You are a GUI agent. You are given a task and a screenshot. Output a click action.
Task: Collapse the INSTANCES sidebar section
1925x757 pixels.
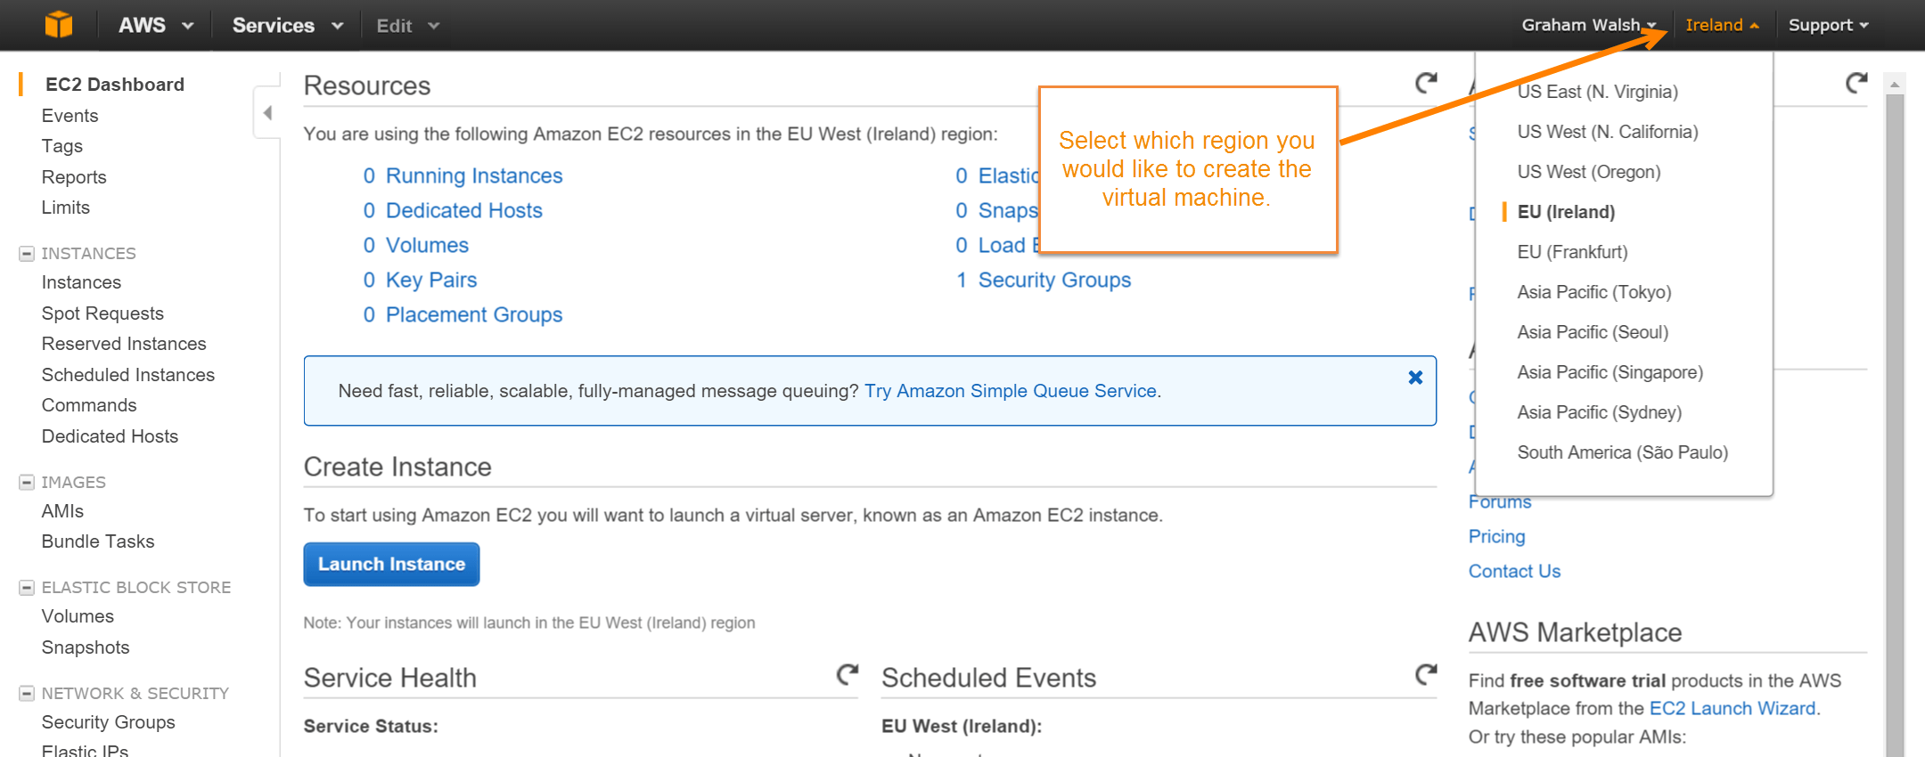point(27,254)
